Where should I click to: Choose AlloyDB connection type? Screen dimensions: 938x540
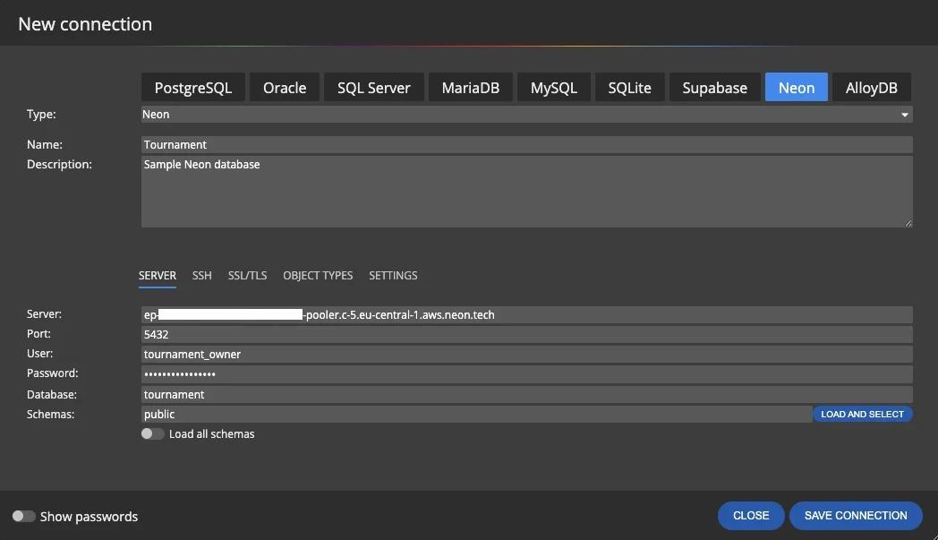(872, 88)
